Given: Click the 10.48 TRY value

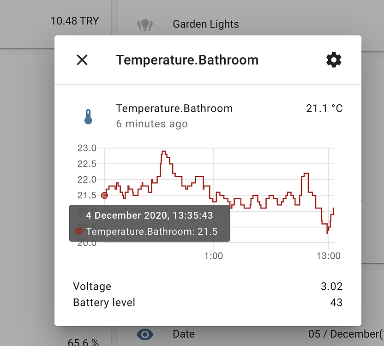Looking at the screenshot, I should point(75,21).
